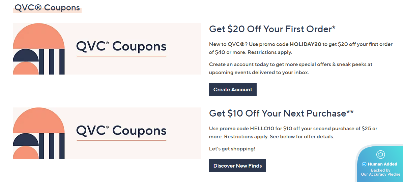Click the orange semicircle in the first banner
Image resolution: width=403 pixels, height=182 pixels.
click(x=38, y=36)
